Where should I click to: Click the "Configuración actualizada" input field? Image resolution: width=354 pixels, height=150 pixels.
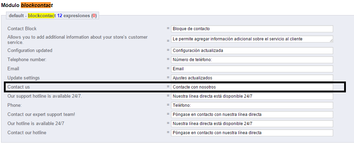click(x=252, y=51)
